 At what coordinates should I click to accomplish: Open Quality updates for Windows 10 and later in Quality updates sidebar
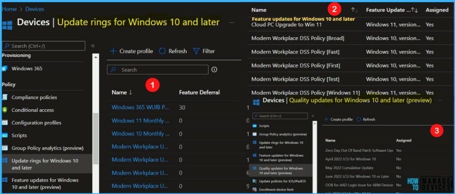coord(281,170)
